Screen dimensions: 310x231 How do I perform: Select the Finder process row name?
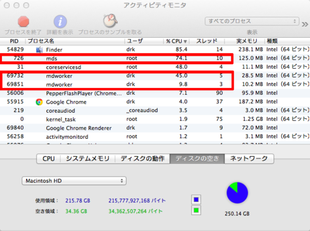point(54,50)
